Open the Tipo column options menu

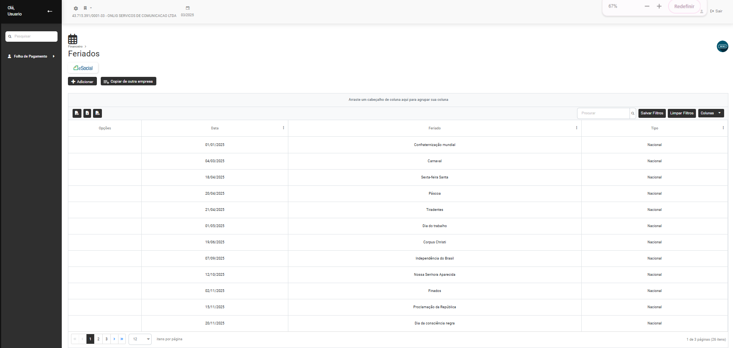point(723,128)
